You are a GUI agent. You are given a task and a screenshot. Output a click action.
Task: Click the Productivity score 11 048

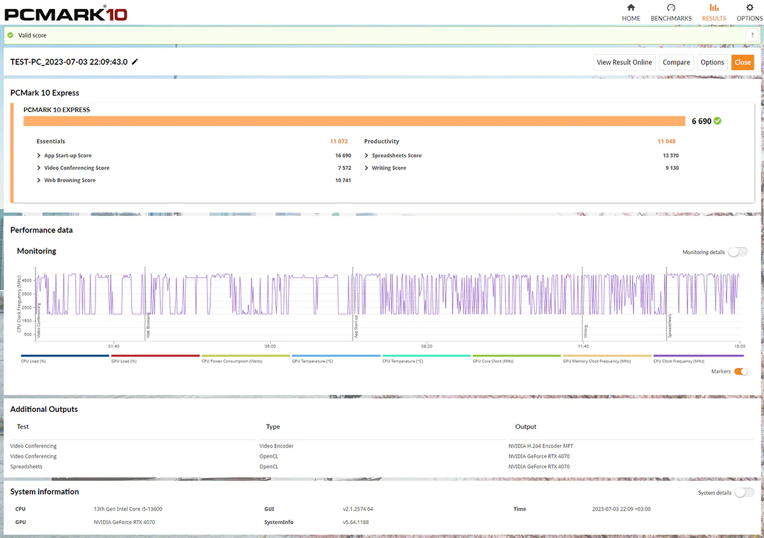(667, 141)
